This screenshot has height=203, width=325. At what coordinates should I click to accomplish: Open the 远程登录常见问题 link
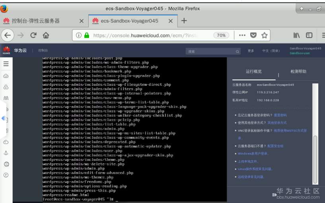251,177
